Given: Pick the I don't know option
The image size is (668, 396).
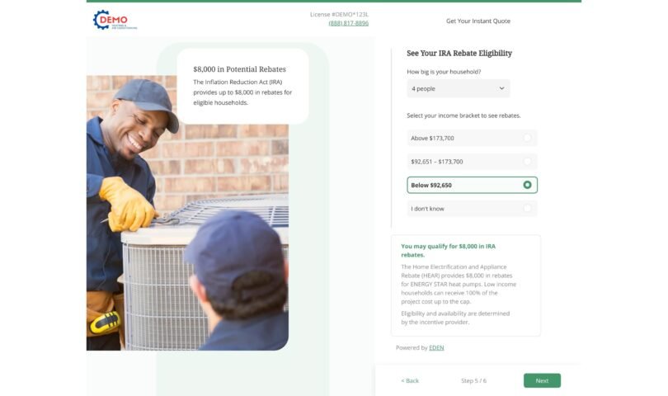Looking at the screenshot, I should (472, 209).
